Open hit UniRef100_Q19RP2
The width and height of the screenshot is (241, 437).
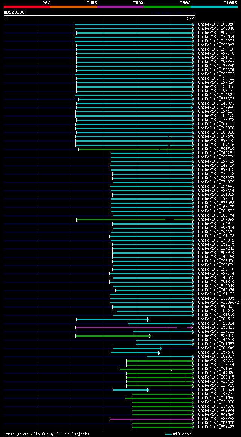[x=216, y=41]
